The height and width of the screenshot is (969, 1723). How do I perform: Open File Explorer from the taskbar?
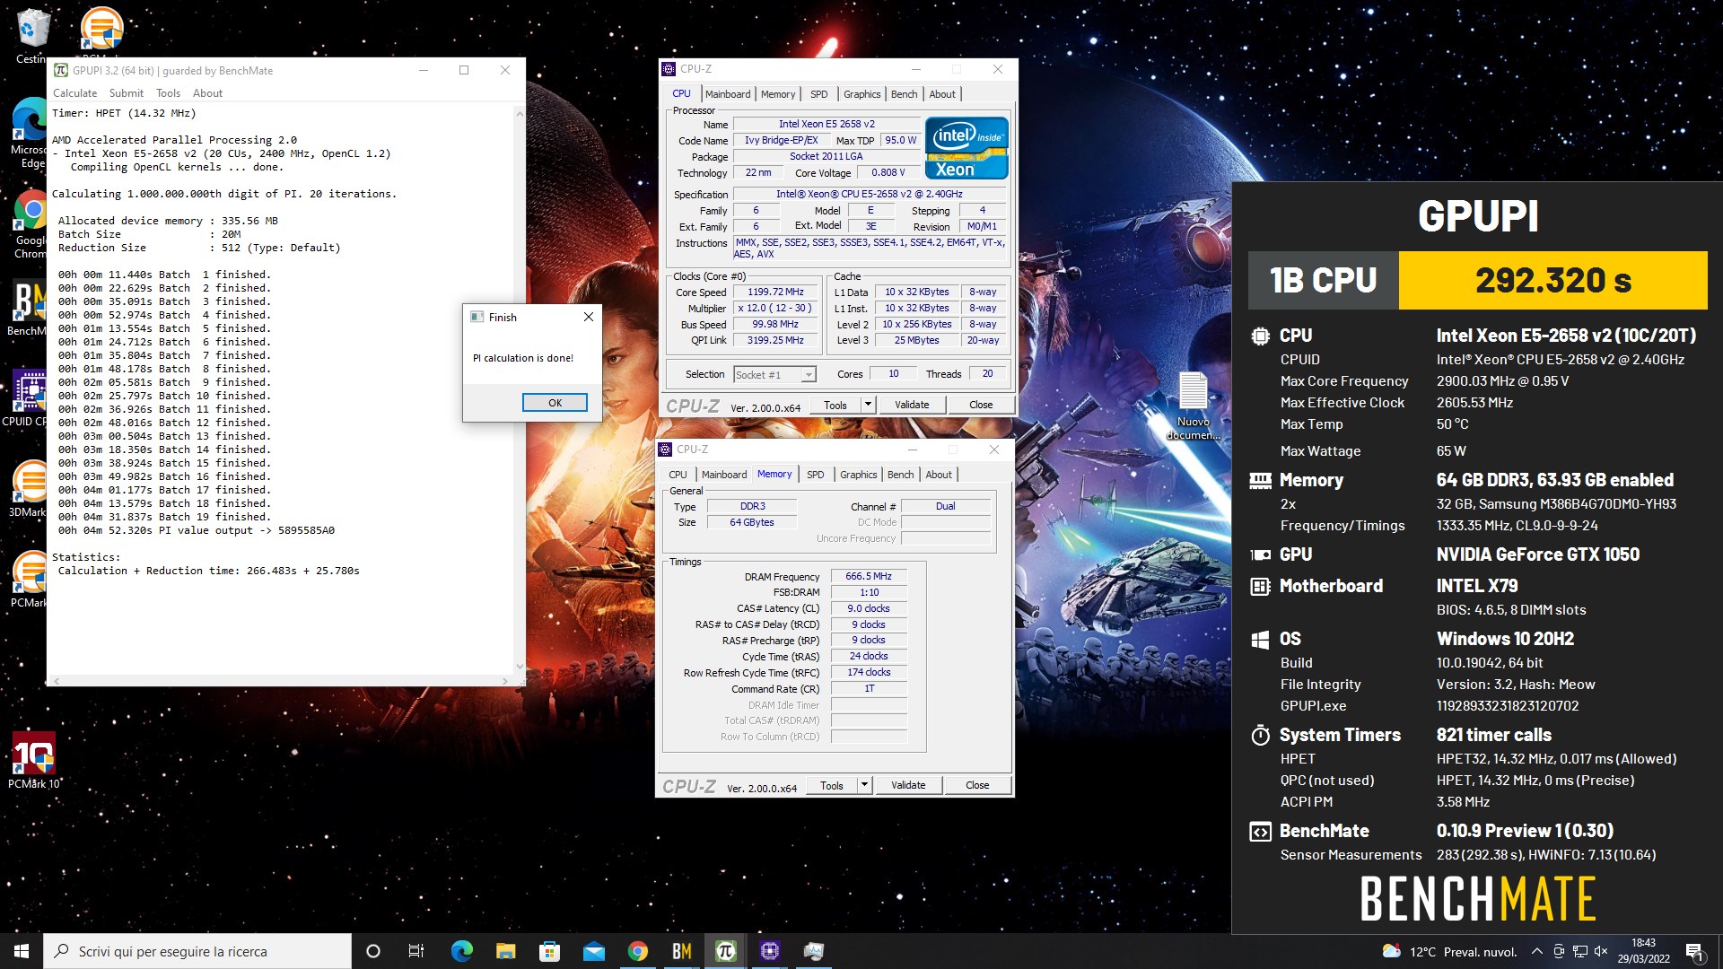pos(505,951)
